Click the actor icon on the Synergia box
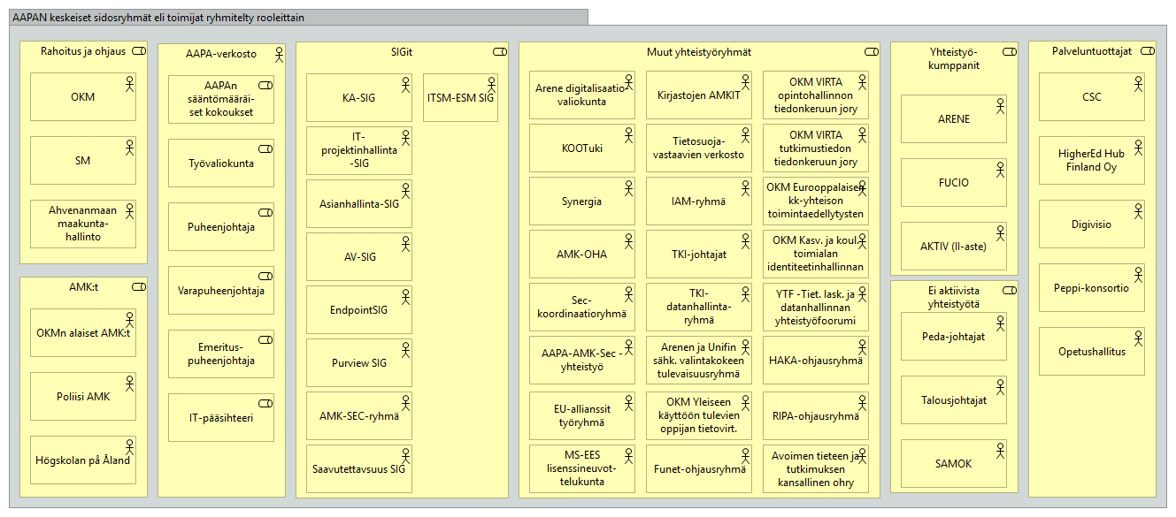Screen dimensions: 1176x517 (626, 187)
